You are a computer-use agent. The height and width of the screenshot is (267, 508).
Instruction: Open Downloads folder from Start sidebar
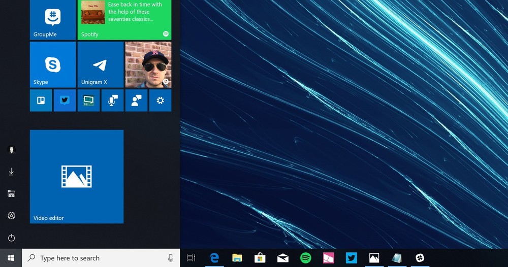(x=11, y=172)
